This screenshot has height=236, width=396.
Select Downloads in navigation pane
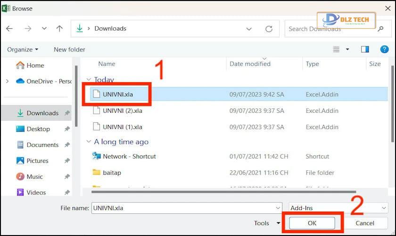pos(36,113)
